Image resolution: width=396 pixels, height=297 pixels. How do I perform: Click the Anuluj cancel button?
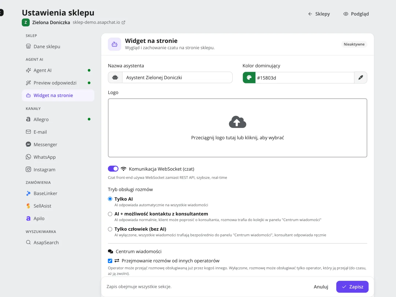(321, 287)
